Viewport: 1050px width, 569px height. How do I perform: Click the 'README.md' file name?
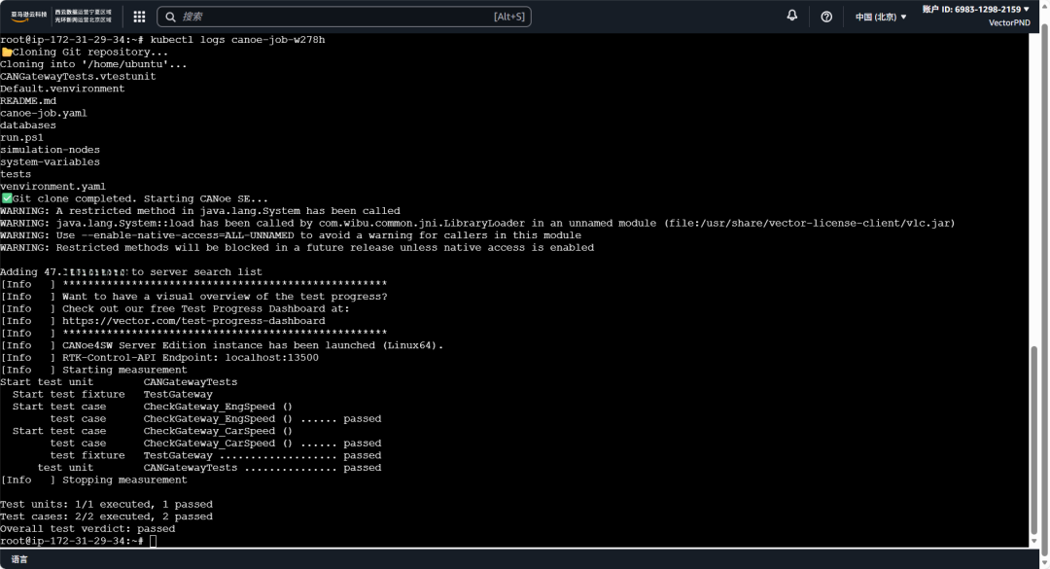click(x=28, y=101)
